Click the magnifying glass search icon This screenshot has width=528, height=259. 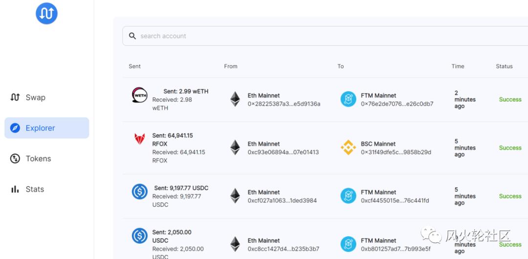132,36
